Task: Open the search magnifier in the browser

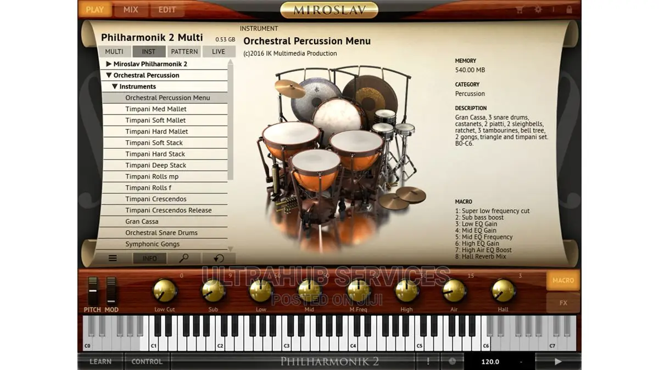Action: coord(184,258)
